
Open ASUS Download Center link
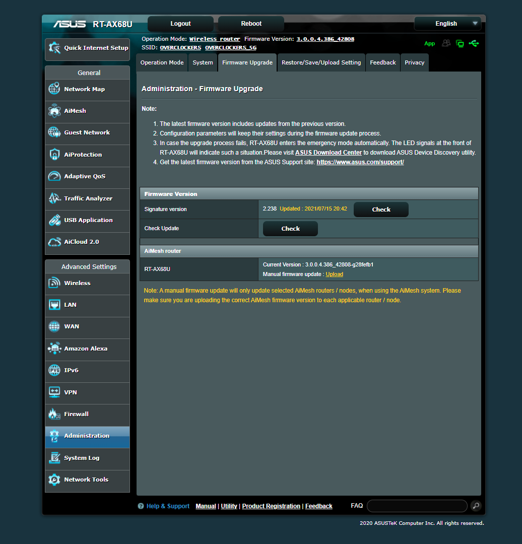(x=329, y=153)
